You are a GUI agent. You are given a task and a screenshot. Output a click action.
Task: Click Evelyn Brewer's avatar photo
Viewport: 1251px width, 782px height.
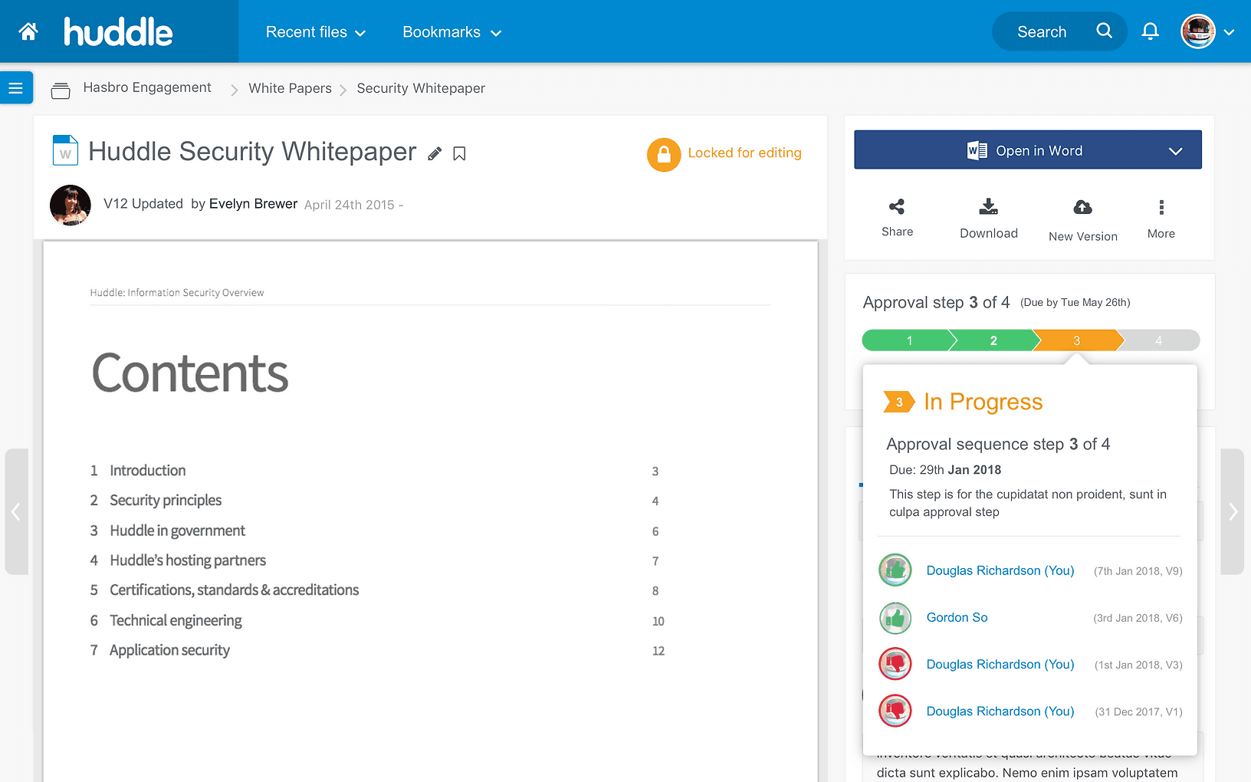pos(71,205)
